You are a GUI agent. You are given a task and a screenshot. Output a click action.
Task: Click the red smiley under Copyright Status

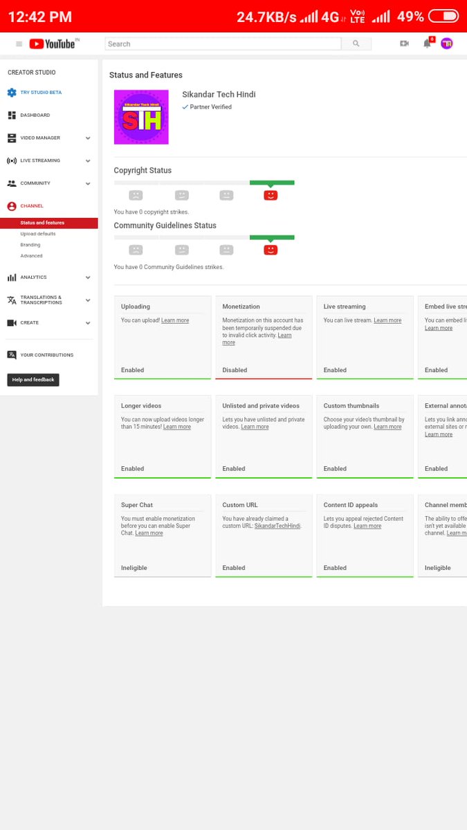click(271, 196)
